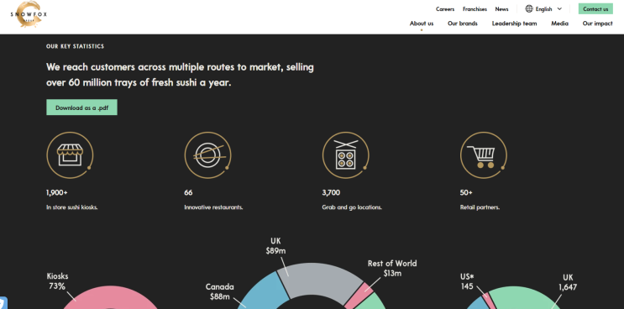
Task: Click the 'In store sushi kiosks.' caption
Action: coord(71,207)
